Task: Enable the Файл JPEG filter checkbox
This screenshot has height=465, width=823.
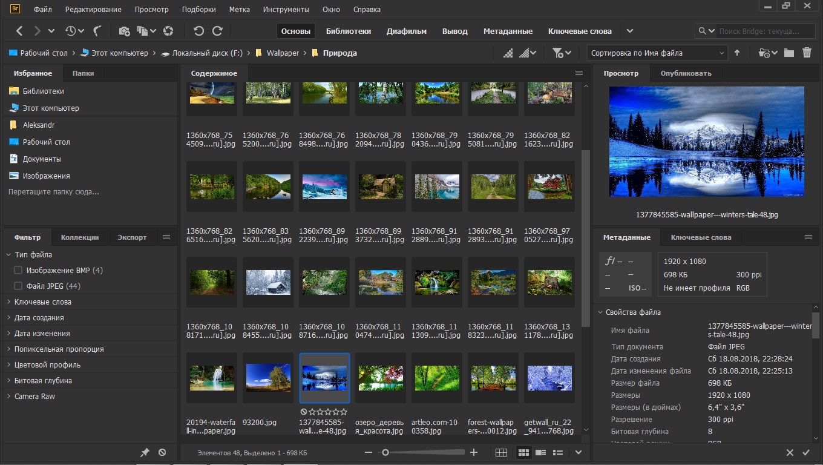Action: [18, 286]
